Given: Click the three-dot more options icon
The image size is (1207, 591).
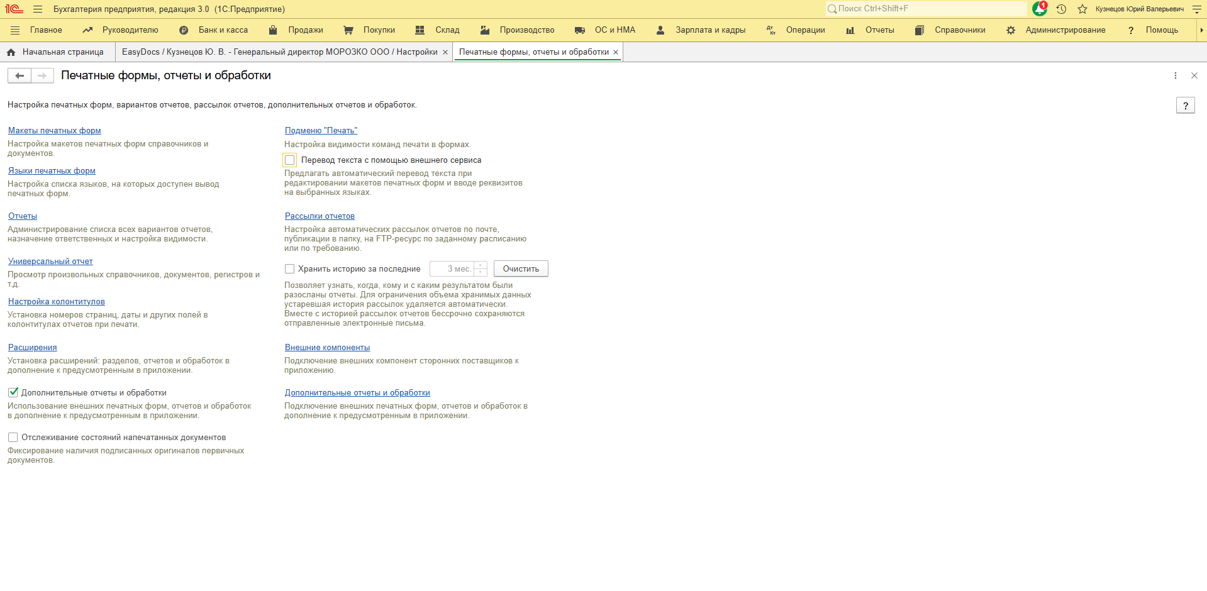Looking at the screenshot, I should tap(1175, 75).
